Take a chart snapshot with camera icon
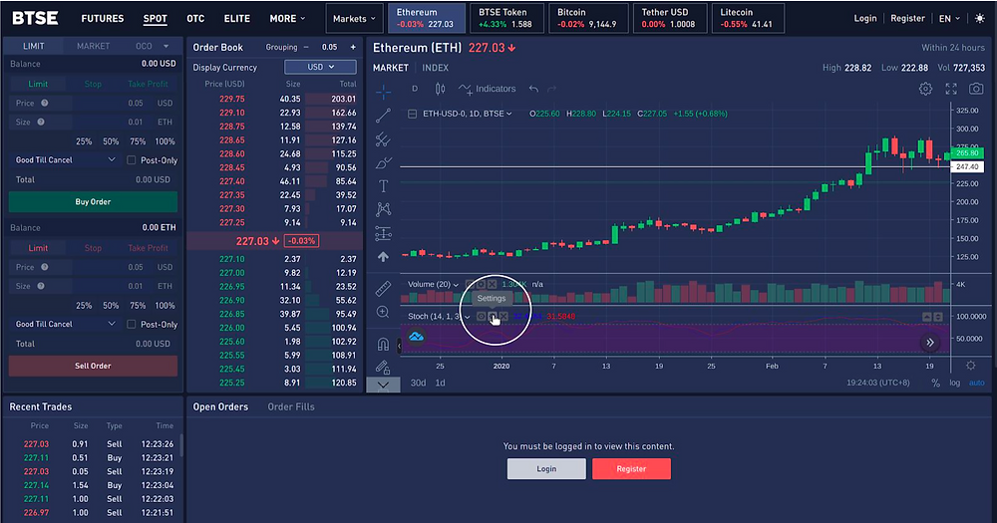This screenshot has height=523, width=997. click(x=976, y=89)
